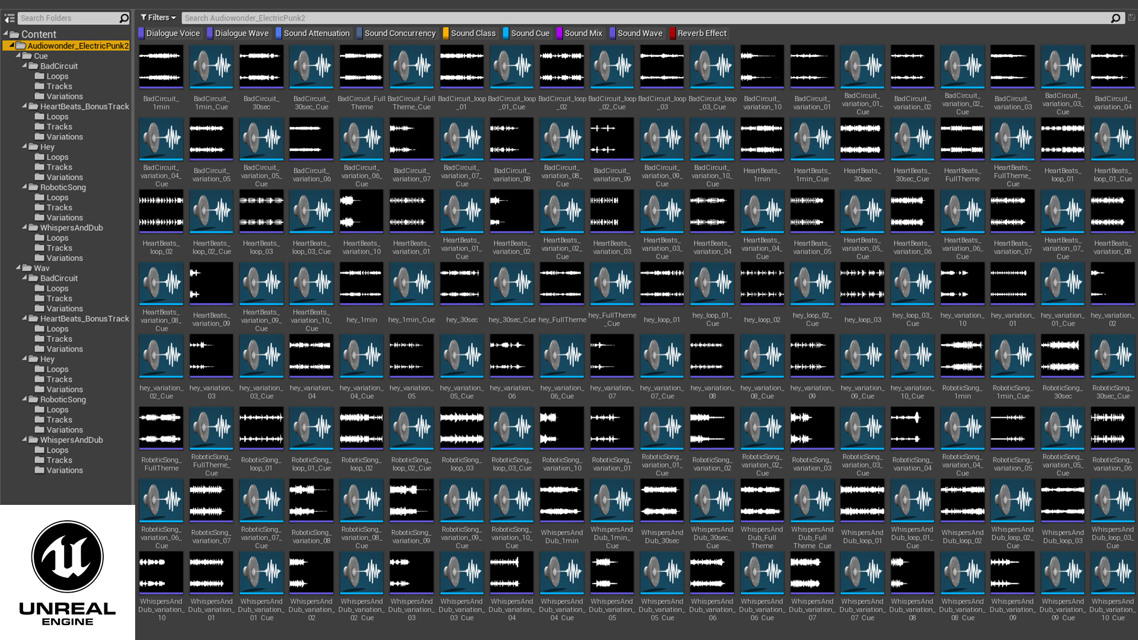The height and width of the screenshot is (640, 1138).
Task: Collapse the Cue HeartBeats_BonusTrack folder arrow
Action: pyautogui.click(x=25, y=105)
